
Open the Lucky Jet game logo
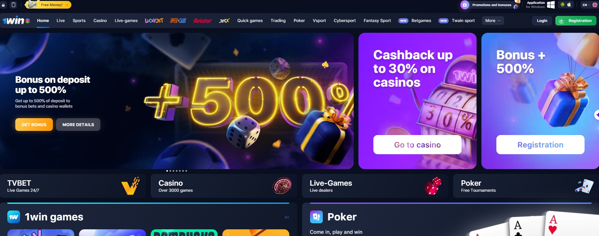[154, 21]
